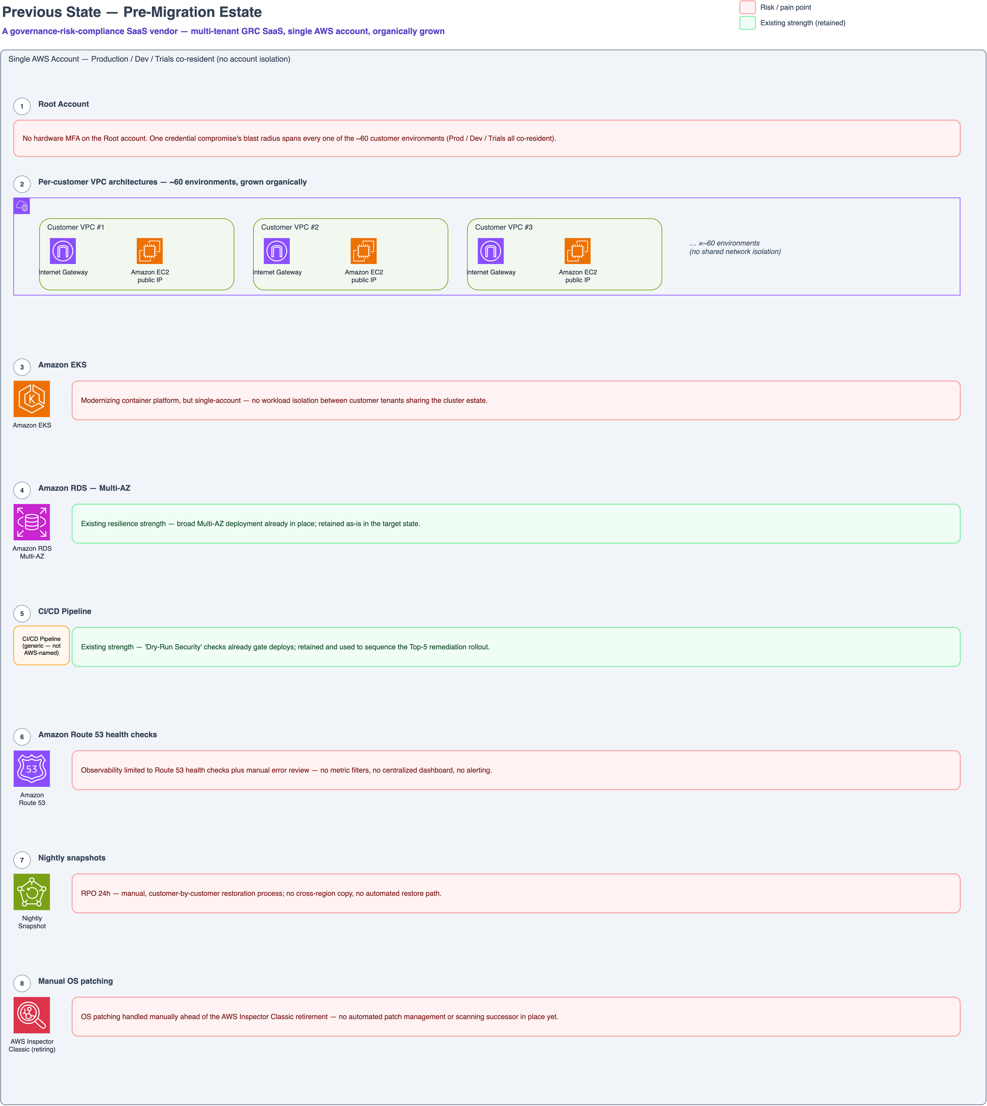Click the 'CI/CD Pipeline' section heading
This screenshot has width=987, height=1106.
(65, 611)
